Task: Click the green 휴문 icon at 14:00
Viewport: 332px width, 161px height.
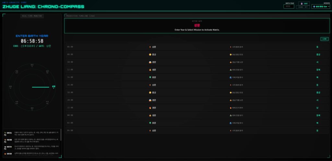Action: tap(150, 77)
